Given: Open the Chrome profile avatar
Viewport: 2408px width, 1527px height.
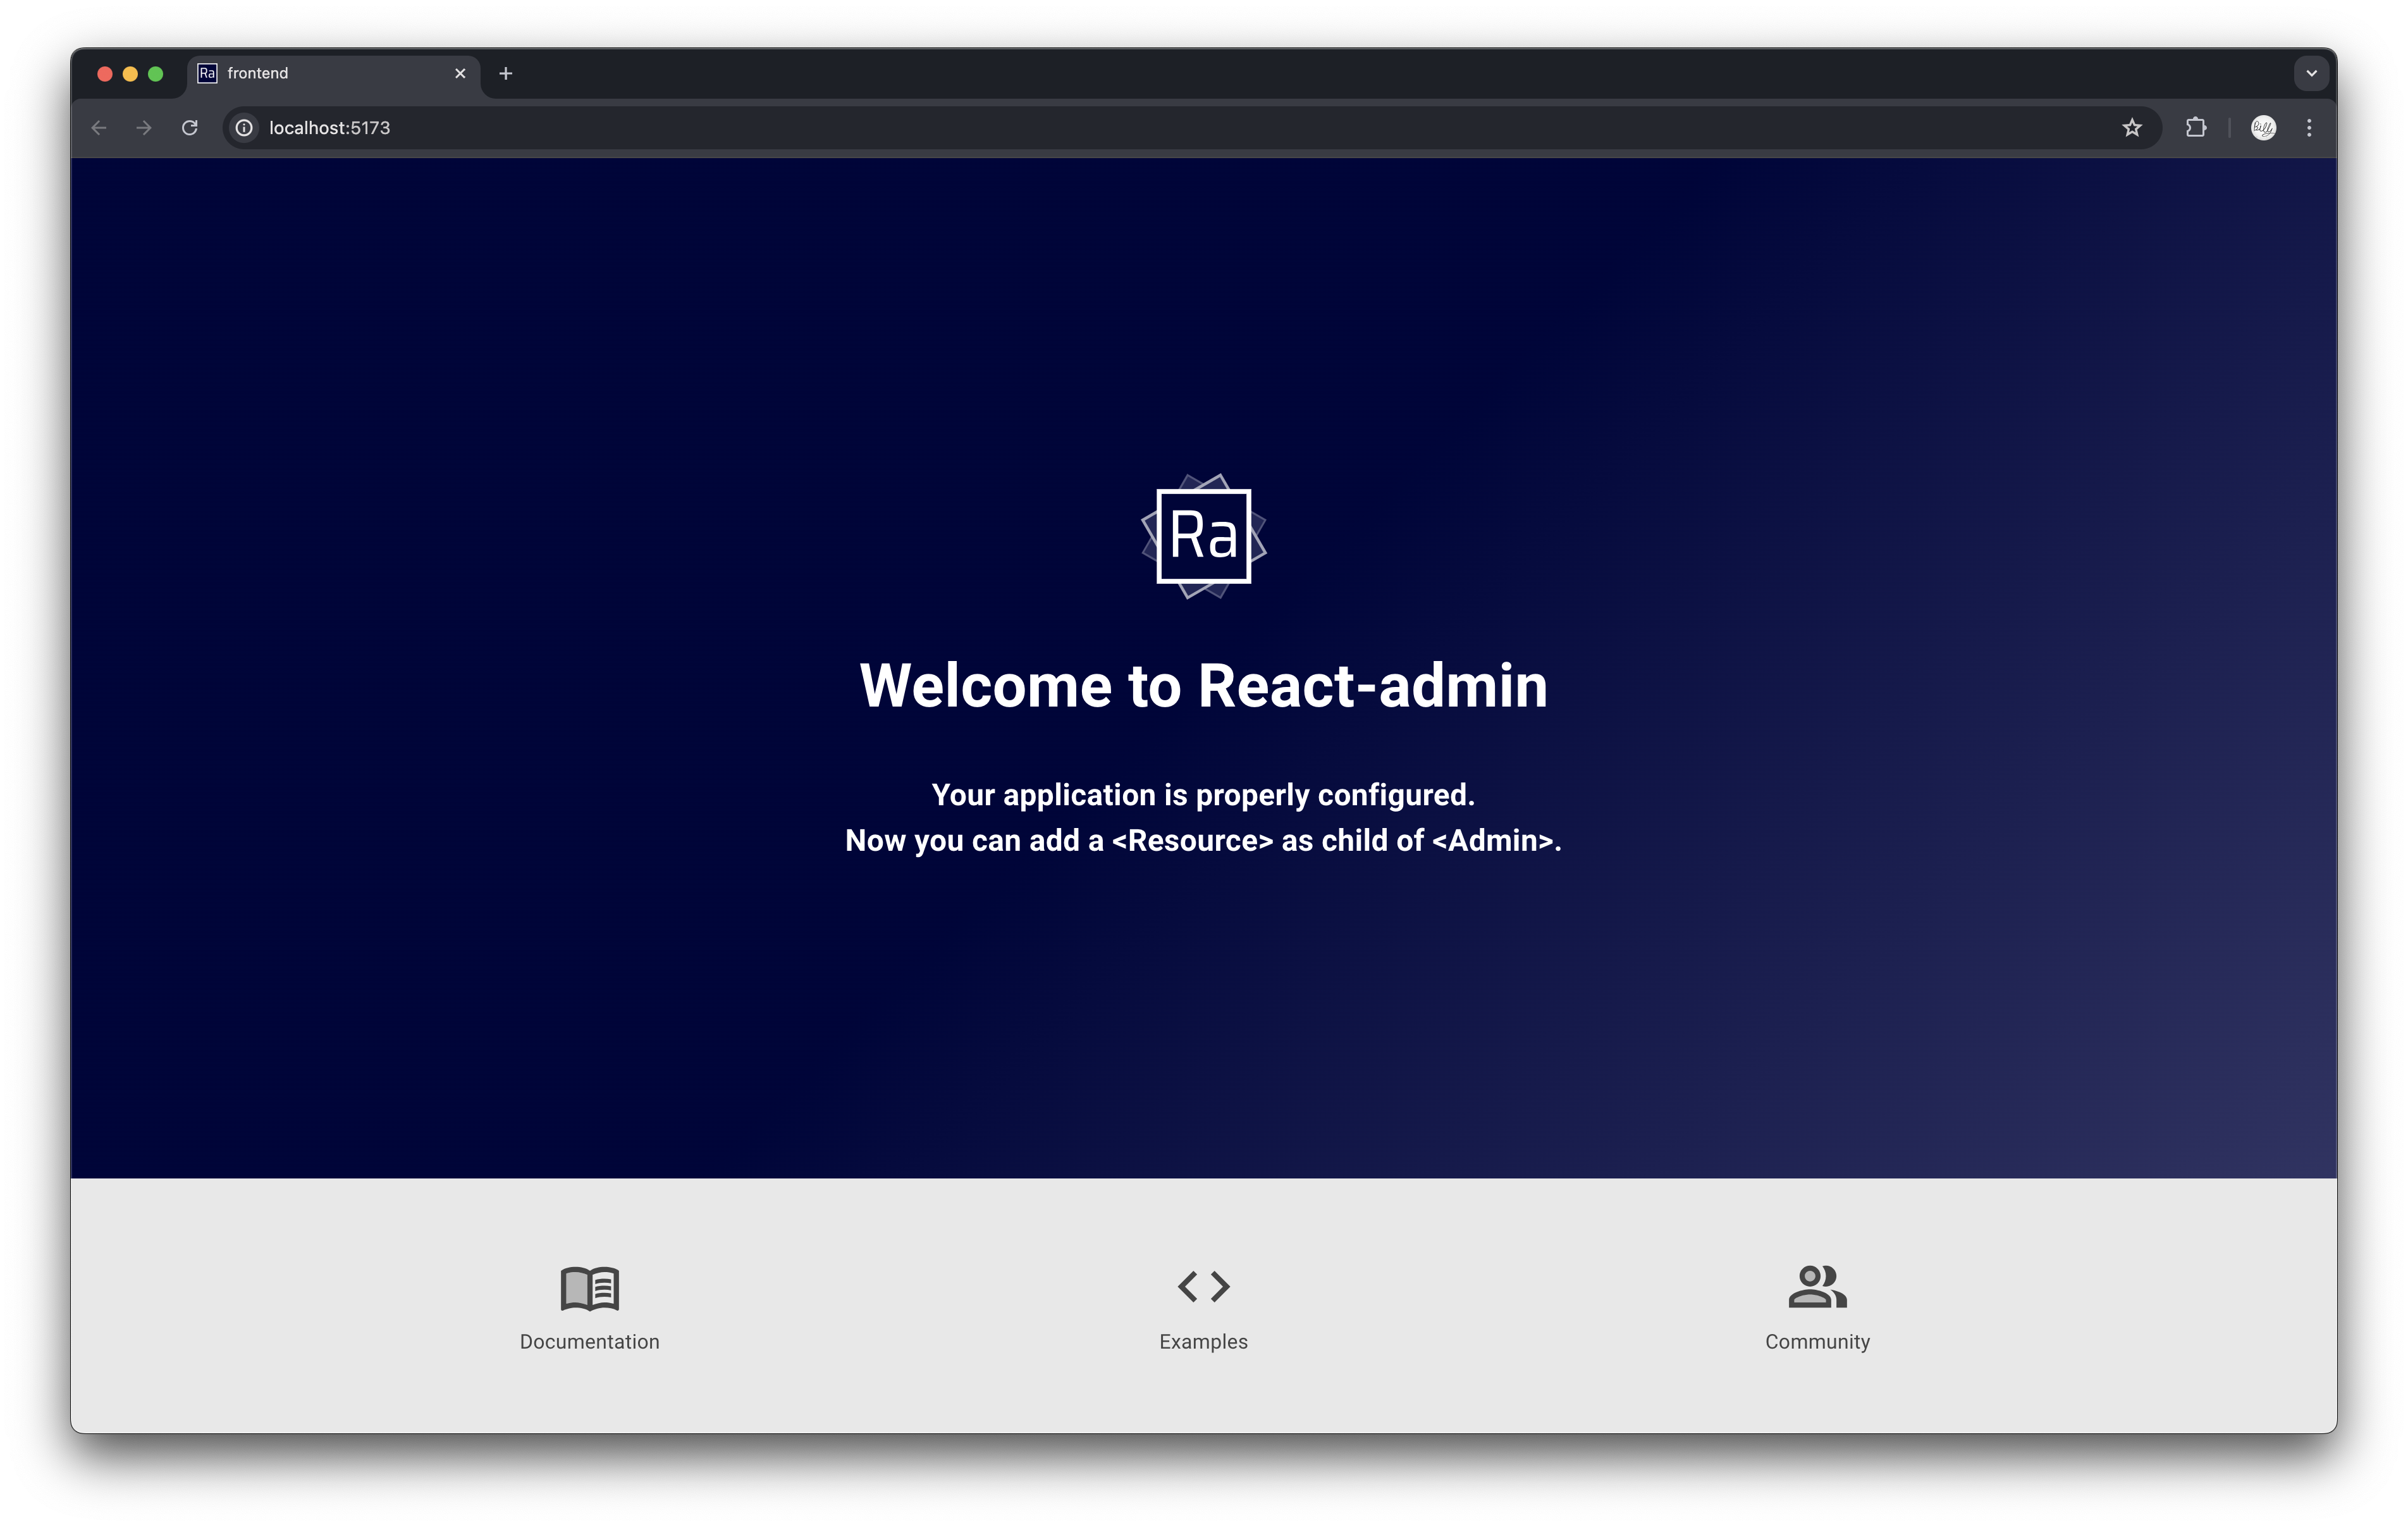Looking at the screenshot, I should (x=2263, y=127).
